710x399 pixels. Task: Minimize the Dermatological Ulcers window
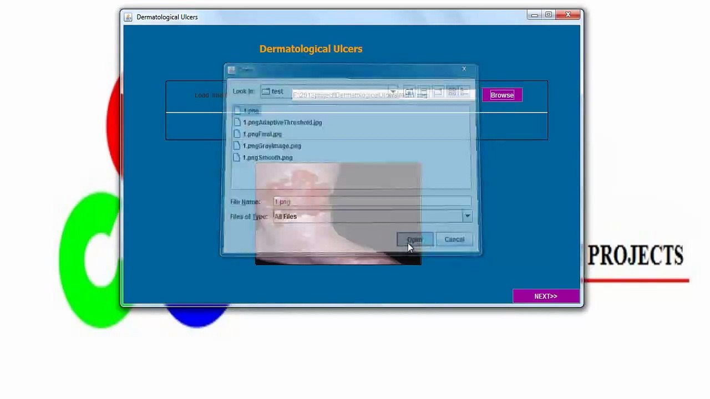[x=534, y=15]
